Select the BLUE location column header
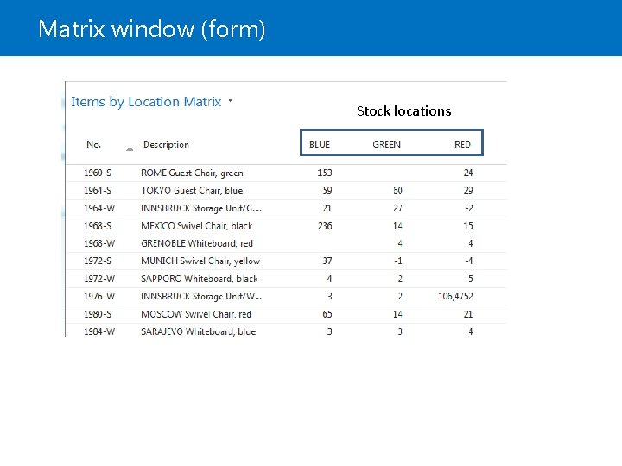Viewport: 622px width, 466px height. [320, 144]
